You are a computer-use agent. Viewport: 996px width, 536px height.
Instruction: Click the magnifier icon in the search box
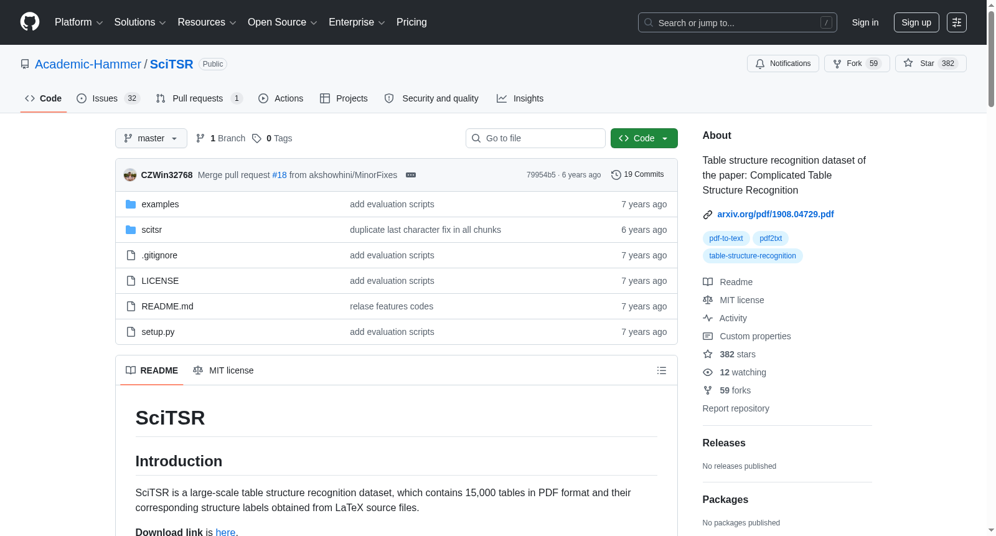649,22
